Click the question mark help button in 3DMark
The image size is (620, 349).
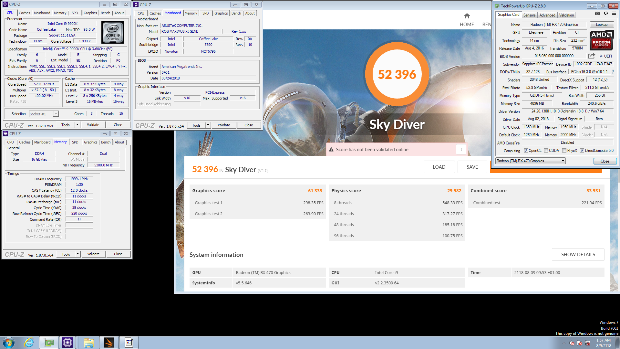pos(461,149)
